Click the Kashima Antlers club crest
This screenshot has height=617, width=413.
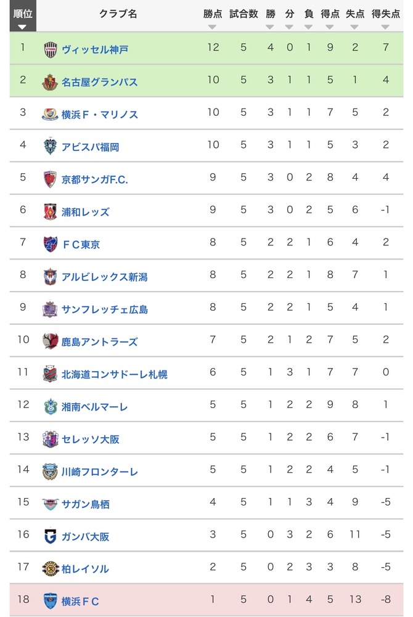pos(51,341)
